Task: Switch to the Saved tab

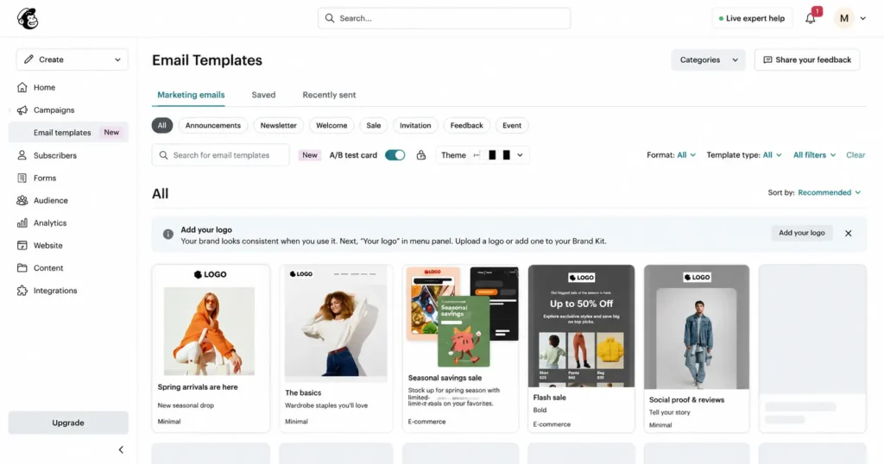Action: click(x=263, y=95)
